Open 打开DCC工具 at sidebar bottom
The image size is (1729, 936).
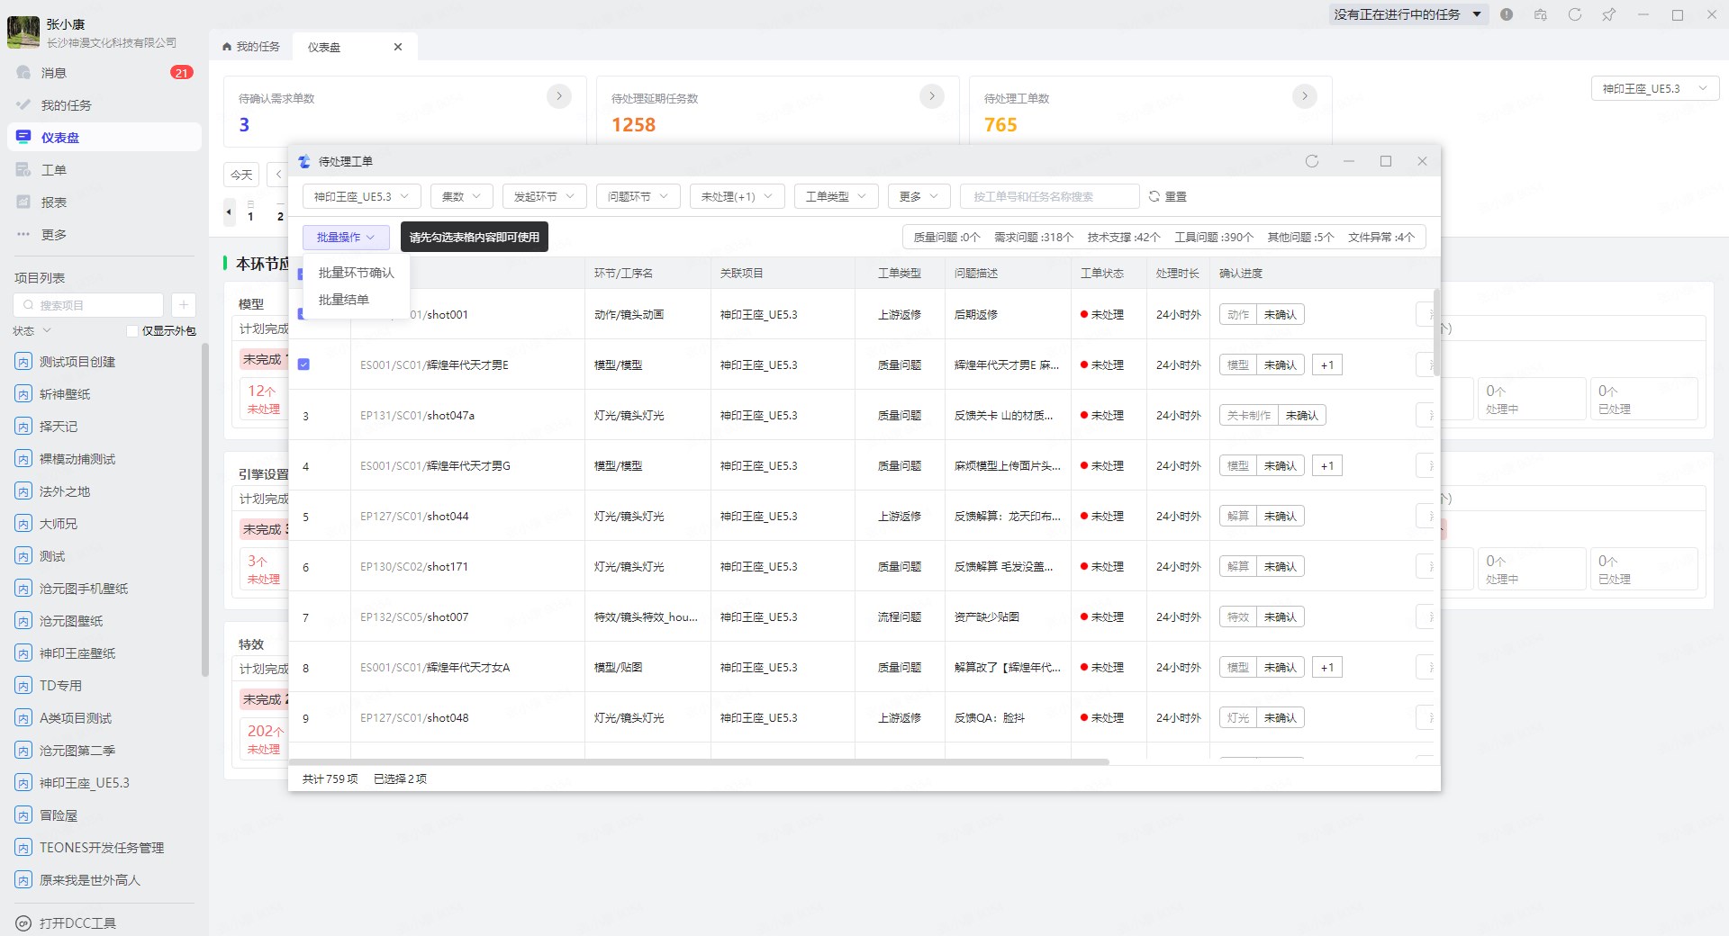68,923
